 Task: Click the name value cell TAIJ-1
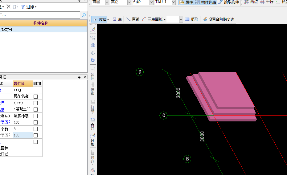[x=23, y=90]
